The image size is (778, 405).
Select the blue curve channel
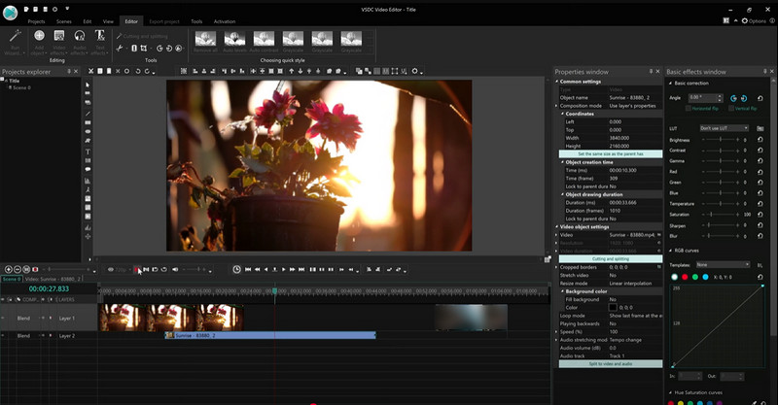705,277
